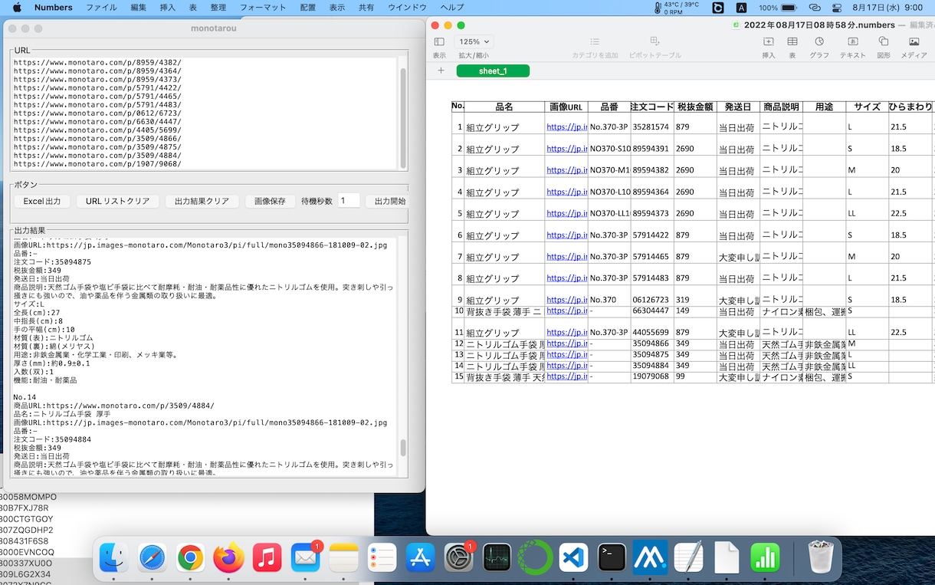Click URL line ending in 1907/9068/

pos(97,163)
